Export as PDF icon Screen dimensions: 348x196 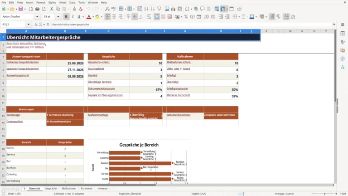[x=31, y=9]
